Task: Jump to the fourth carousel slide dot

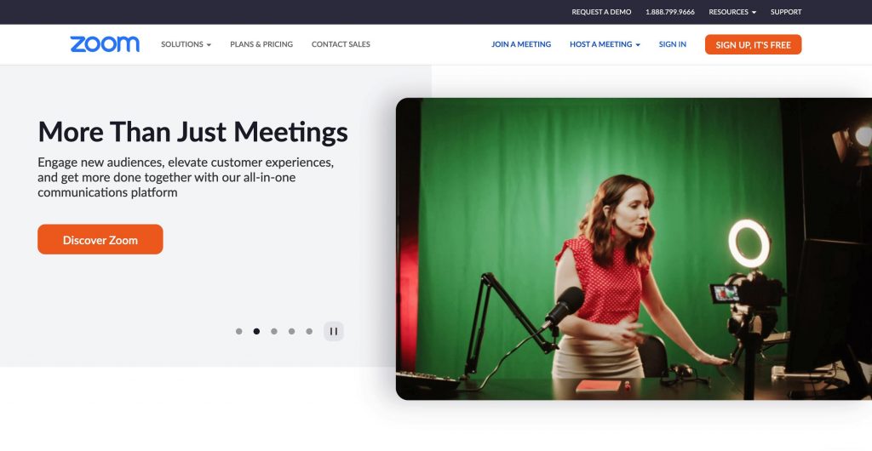Action: pyautogui.click(x=291, y=331)
